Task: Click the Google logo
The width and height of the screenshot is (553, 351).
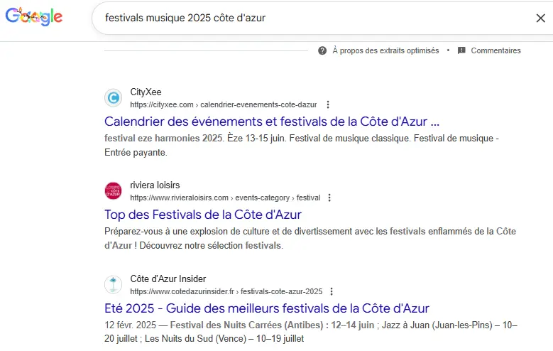Action: pos(34,17)
